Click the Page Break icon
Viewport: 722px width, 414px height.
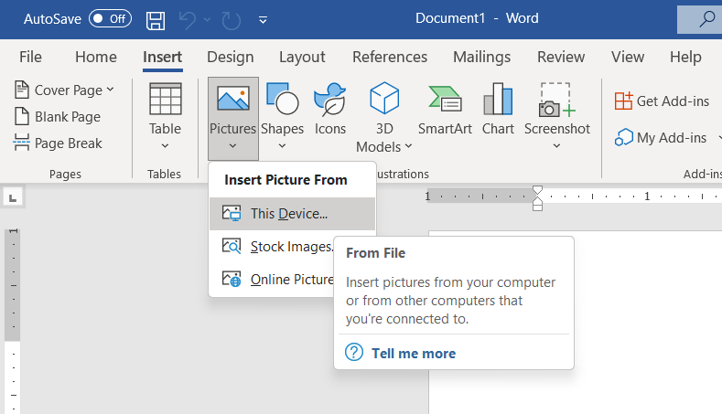(21, 143)
